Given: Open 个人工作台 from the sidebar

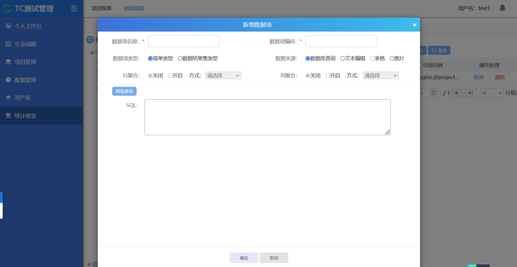Looking at the screenshot, I should point(28,26).
